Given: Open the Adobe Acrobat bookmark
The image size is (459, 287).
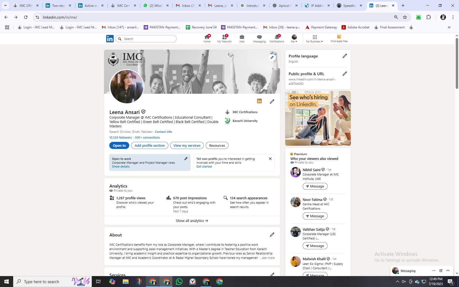Looking at the screenshot, I should pyautogui.click(x=355, y=27).
